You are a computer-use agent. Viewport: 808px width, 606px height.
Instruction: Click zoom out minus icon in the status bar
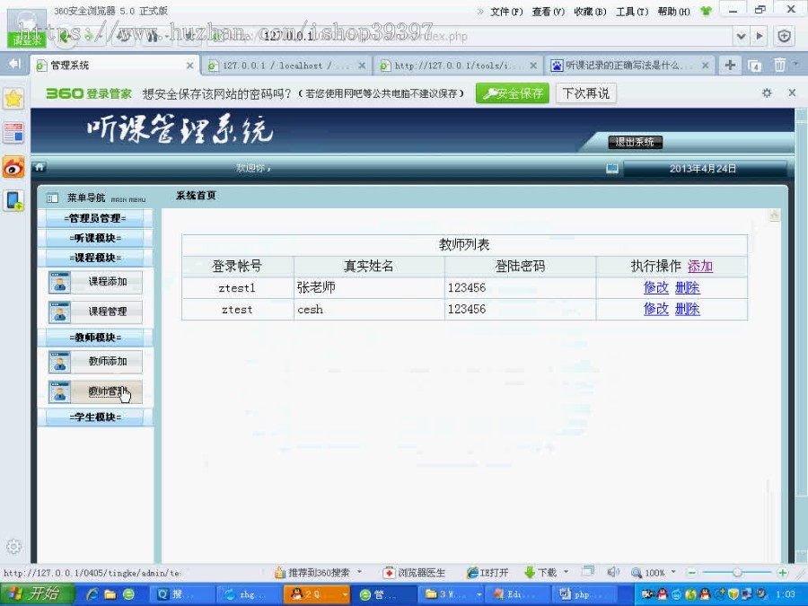(x=692, y=573)
